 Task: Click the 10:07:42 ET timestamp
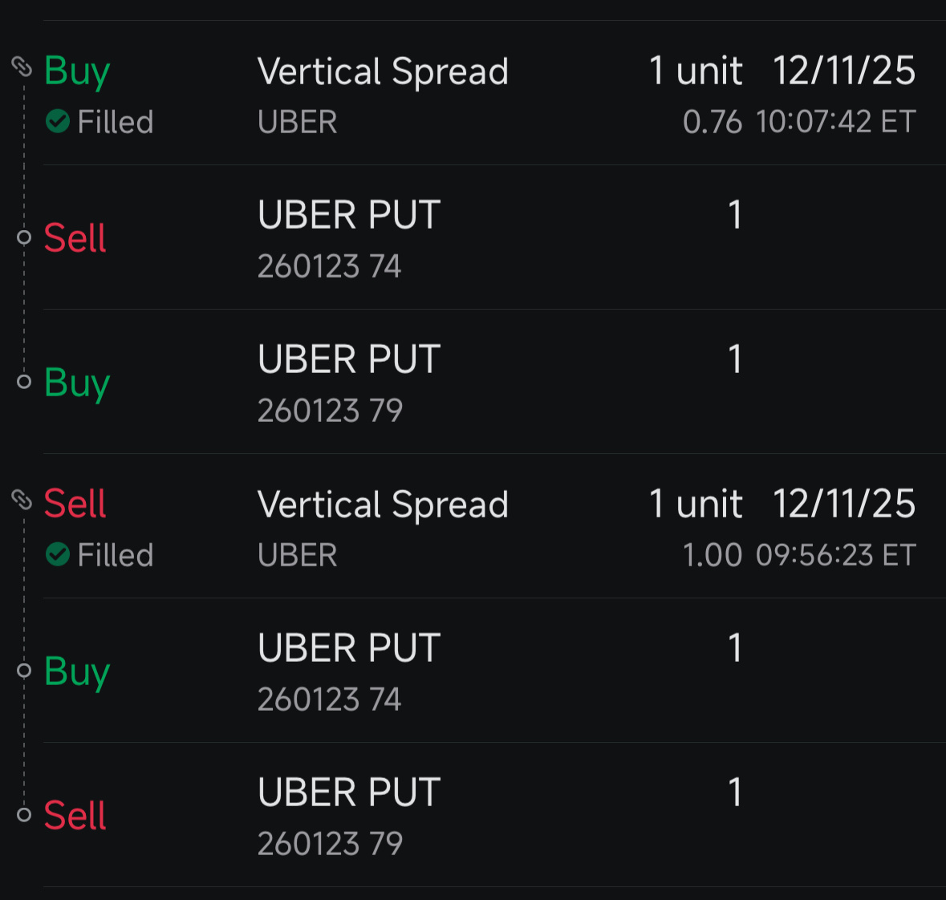[836, 122]
